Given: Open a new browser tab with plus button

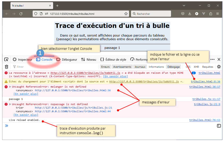Looking at the screenshot, I should [x=57, y=6].
